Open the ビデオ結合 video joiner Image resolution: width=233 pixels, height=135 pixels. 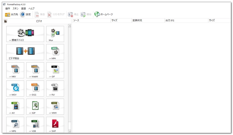pos(25,52)
